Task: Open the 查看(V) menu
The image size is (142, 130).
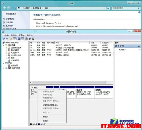Action: pos(22,35)
